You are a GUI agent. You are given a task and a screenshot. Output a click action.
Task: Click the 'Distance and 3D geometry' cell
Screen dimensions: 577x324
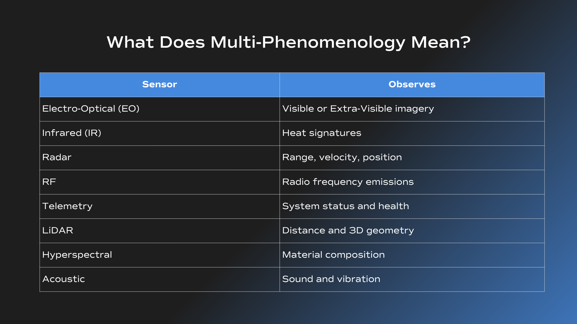tap(412, 231)
